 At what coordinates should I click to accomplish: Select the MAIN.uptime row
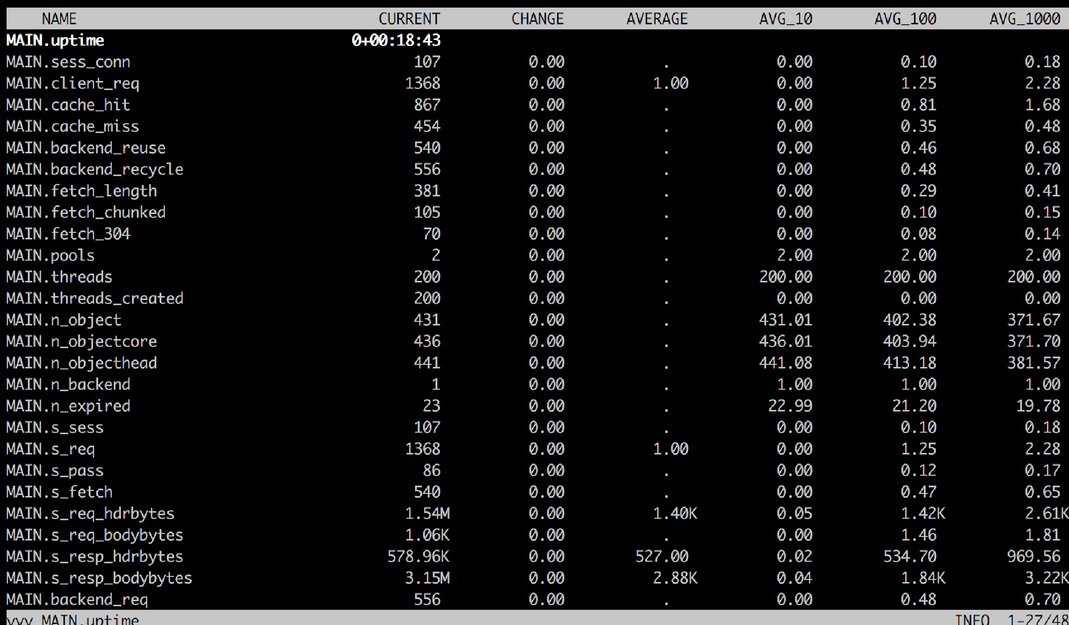[534, 40]
